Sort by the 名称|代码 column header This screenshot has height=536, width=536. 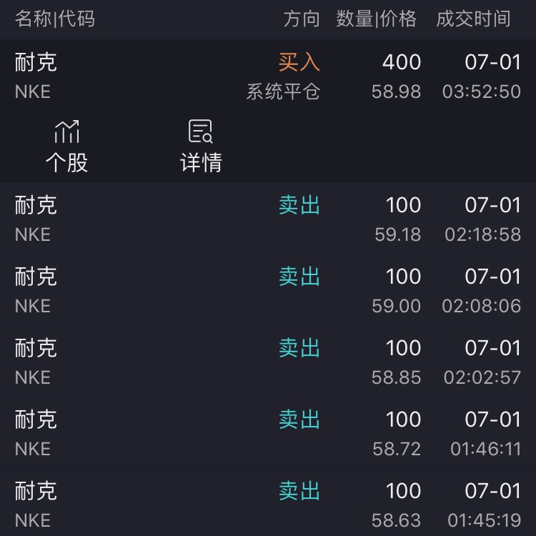click(x=55, y=19)
